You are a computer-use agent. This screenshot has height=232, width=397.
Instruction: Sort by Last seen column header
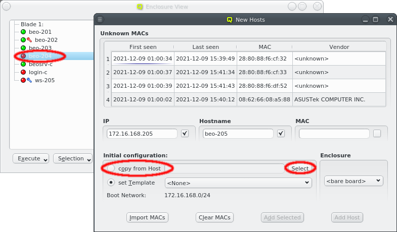click(205, 47)
